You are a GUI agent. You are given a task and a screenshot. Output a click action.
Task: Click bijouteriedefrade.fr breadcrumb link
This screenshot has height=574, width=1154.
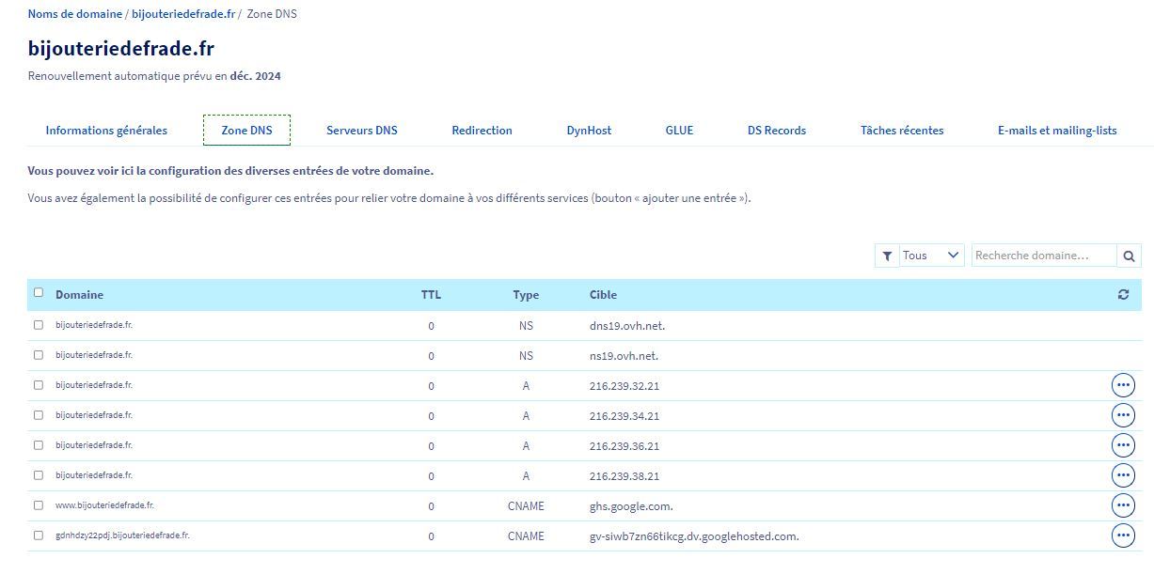click(x=182, y=14)
